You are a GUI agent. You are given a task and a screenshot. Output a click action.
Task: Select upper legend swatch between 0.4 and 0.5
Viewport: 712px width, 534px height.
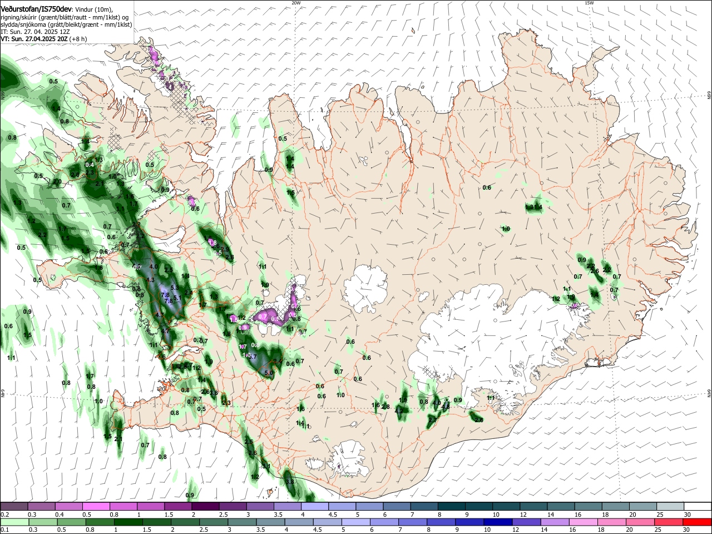pos(68,506)
